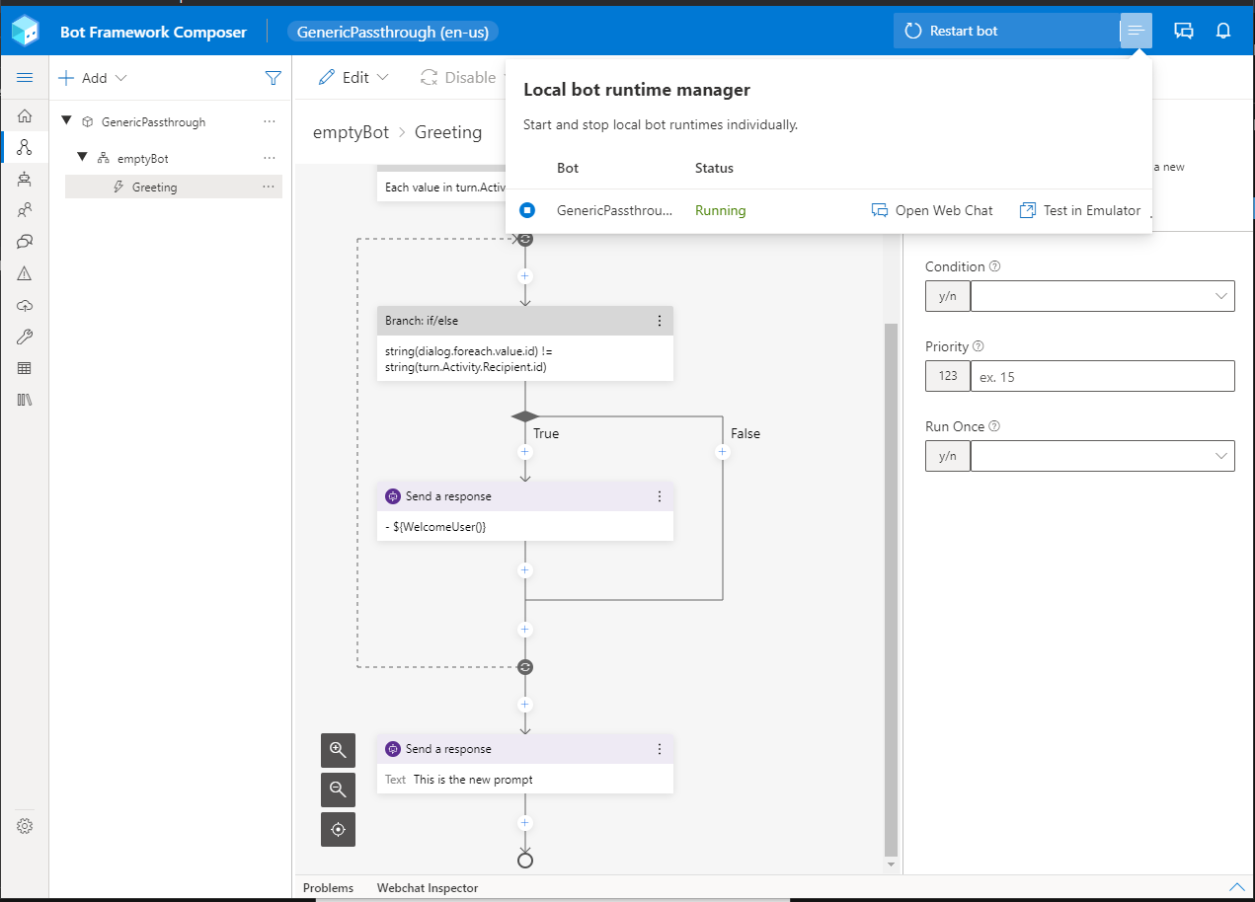This screenshot has height=902, width=1255.
Task: Open the Add dropdown menu
Action: point(93,78)
